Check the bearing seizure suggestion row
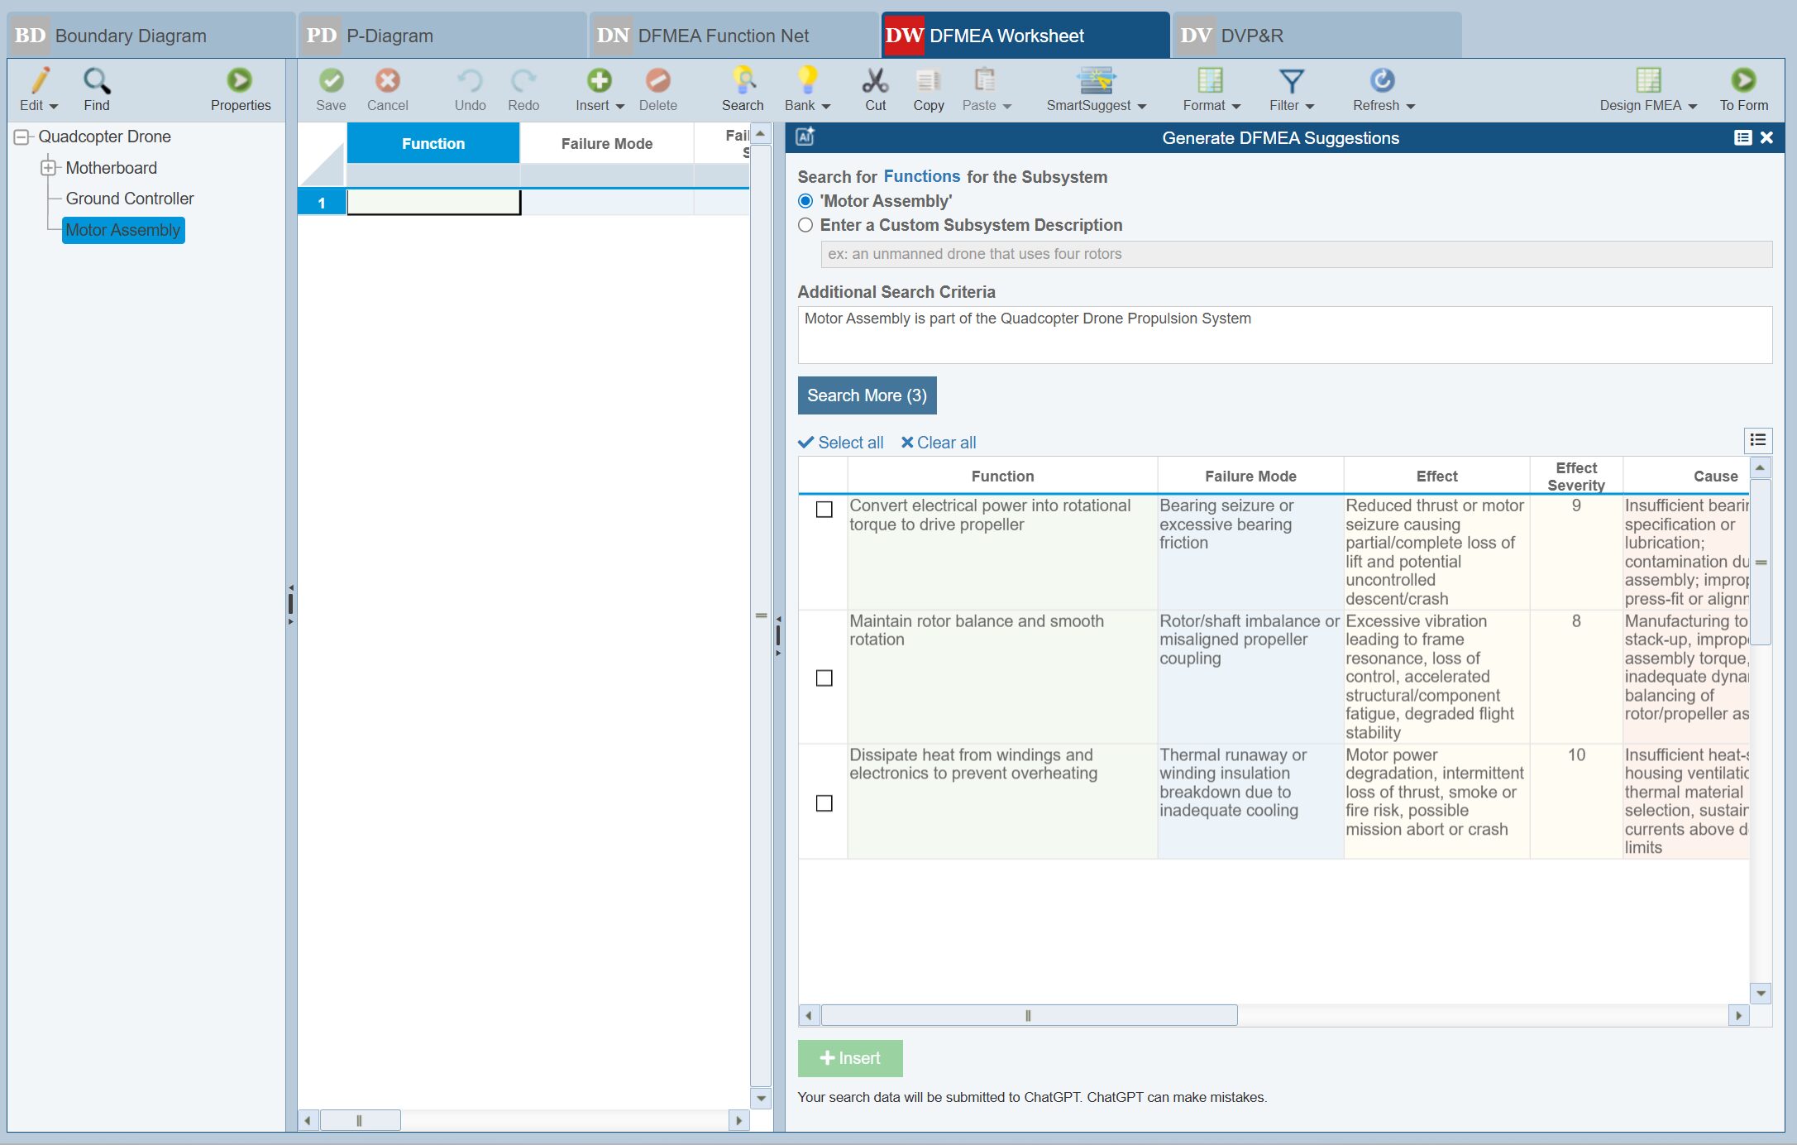Screen dimensions: 1797x1145 [x=824, y=510]
